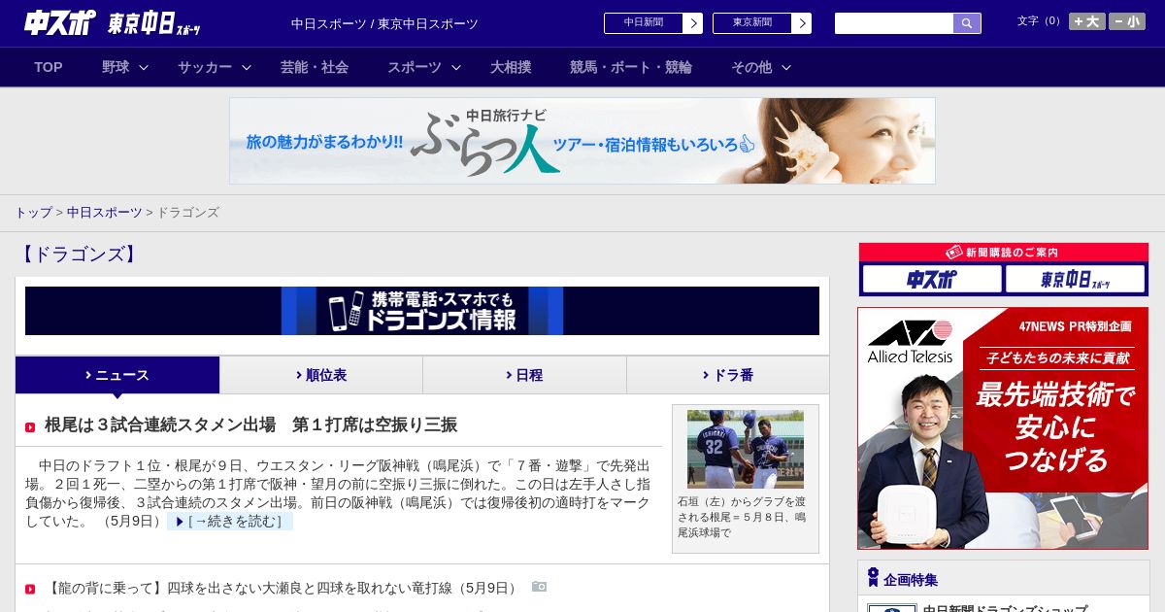1165x612 pixels.
Task: Click the camera icon beside 龍の背に乗って
Action: tap(540, 587)
